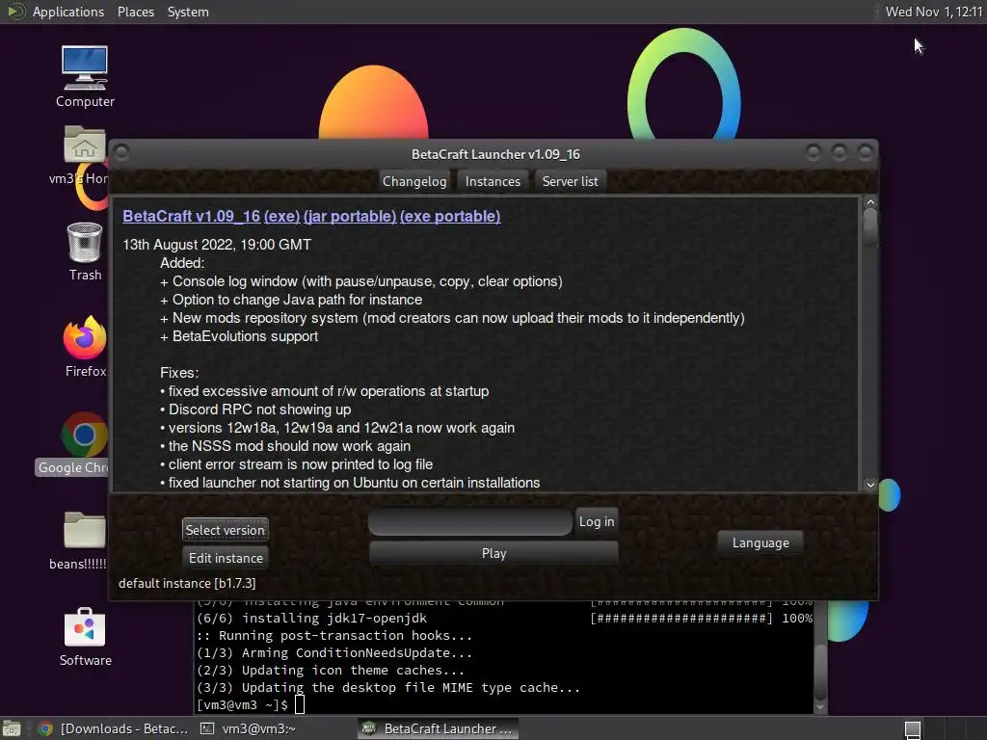This screenshot has height=740, width=987.
Task: Click the Language button
Action: [760, 542]
